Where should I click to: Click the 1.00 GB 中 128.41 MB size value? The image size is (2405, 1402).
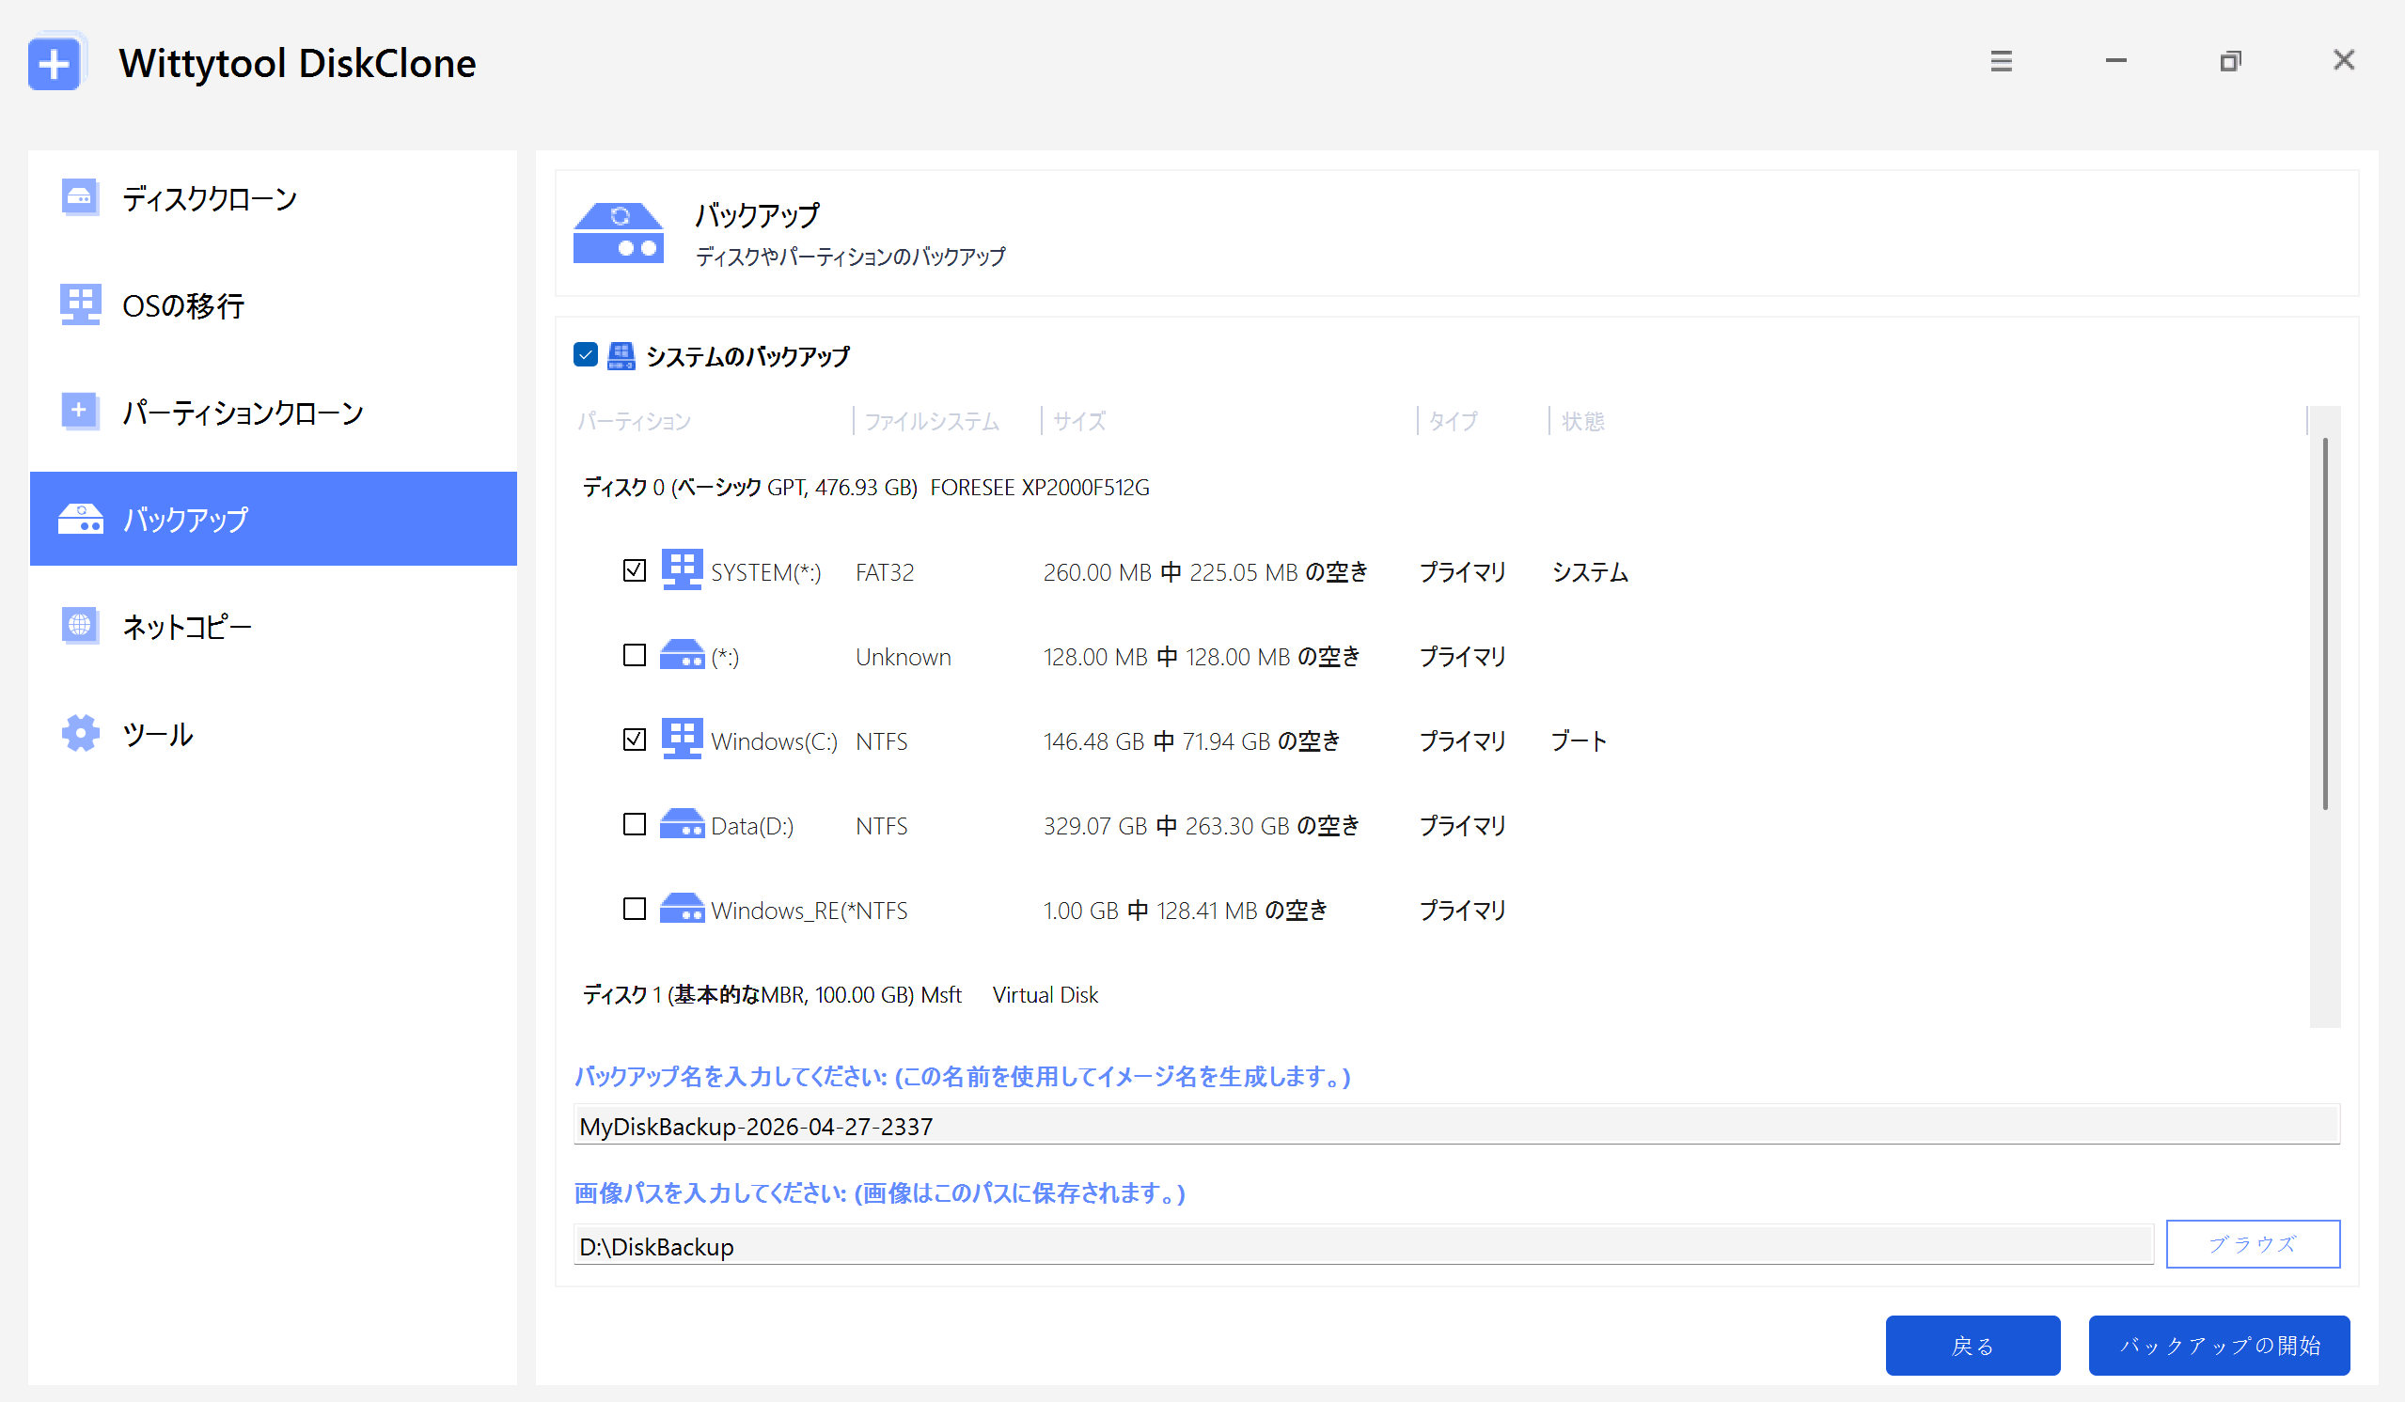[x=1185, y=911]
